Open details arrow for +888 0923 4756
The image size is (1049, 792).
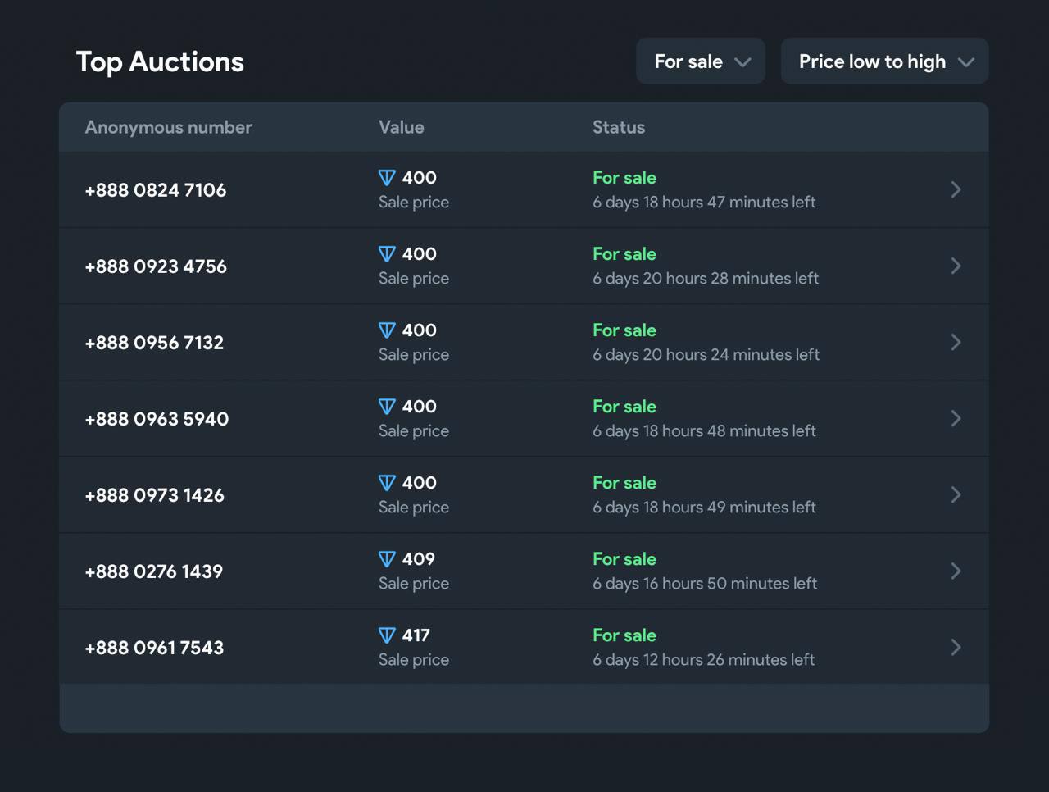click(x=956, y=266)
